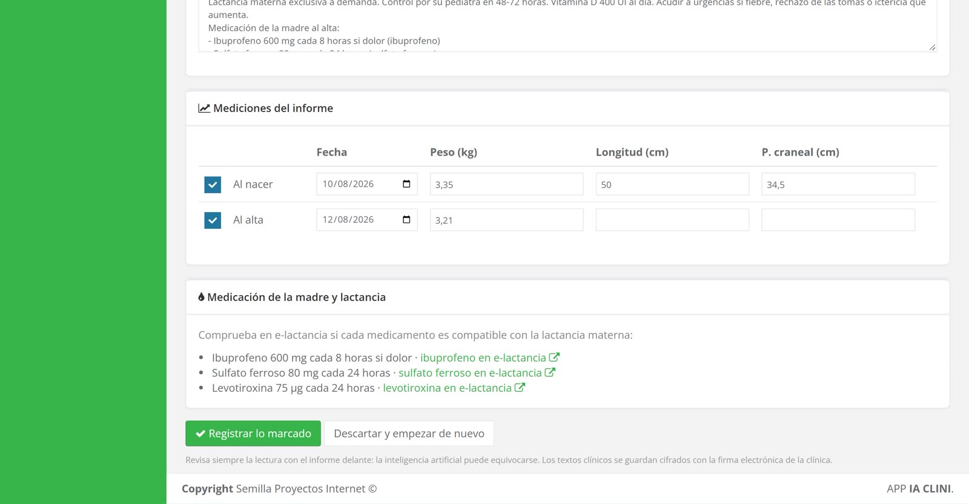The image size is (969, 504).
Task: Edit the Al alta weight field 3,21
Action: (507, 220)
